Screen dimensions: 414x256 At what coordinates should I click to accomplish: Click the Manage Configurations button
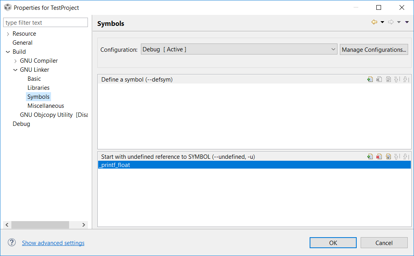coord(374,49)
